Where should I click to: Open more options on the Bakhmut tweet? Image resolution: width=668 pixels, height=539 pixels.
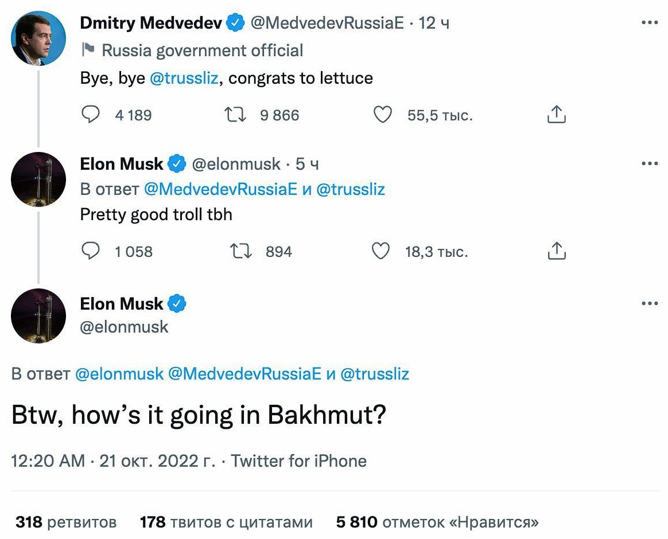pos(649,303)
